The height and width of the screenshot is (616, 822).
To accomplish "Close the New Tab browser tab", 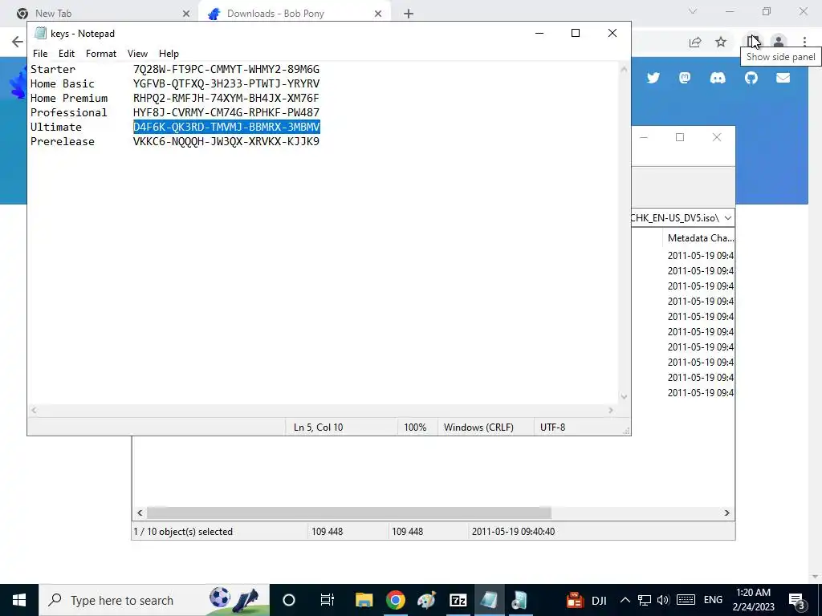I will pos(186,14).
